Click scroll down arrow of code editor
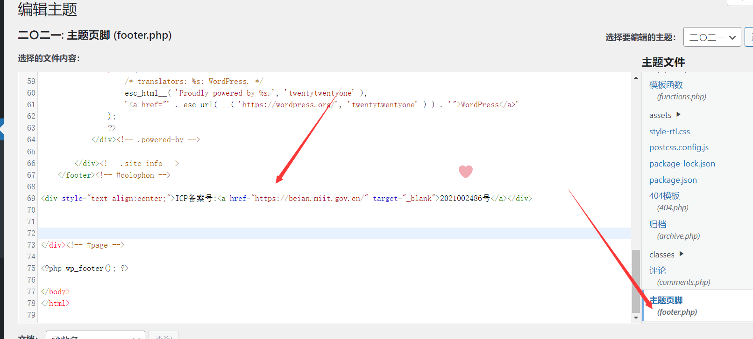Image resolution: width=753 pixels, height=339 pixels. pos(636,318)
